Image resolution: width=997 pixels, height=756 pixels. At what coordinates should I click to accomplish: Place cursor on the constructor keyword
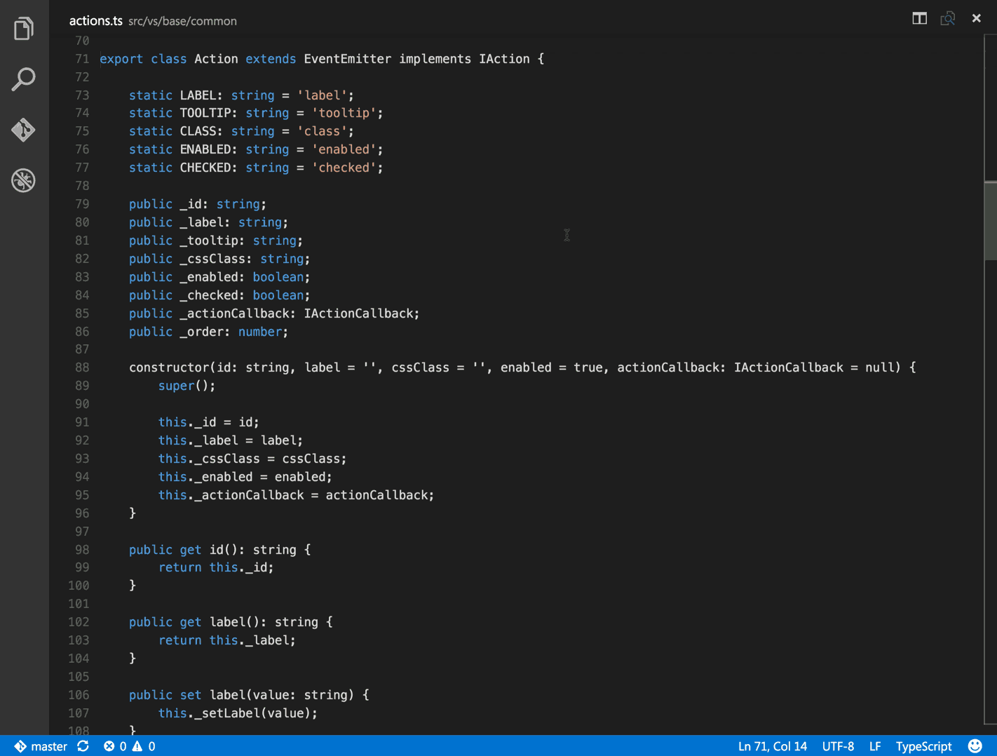point(168,367)
